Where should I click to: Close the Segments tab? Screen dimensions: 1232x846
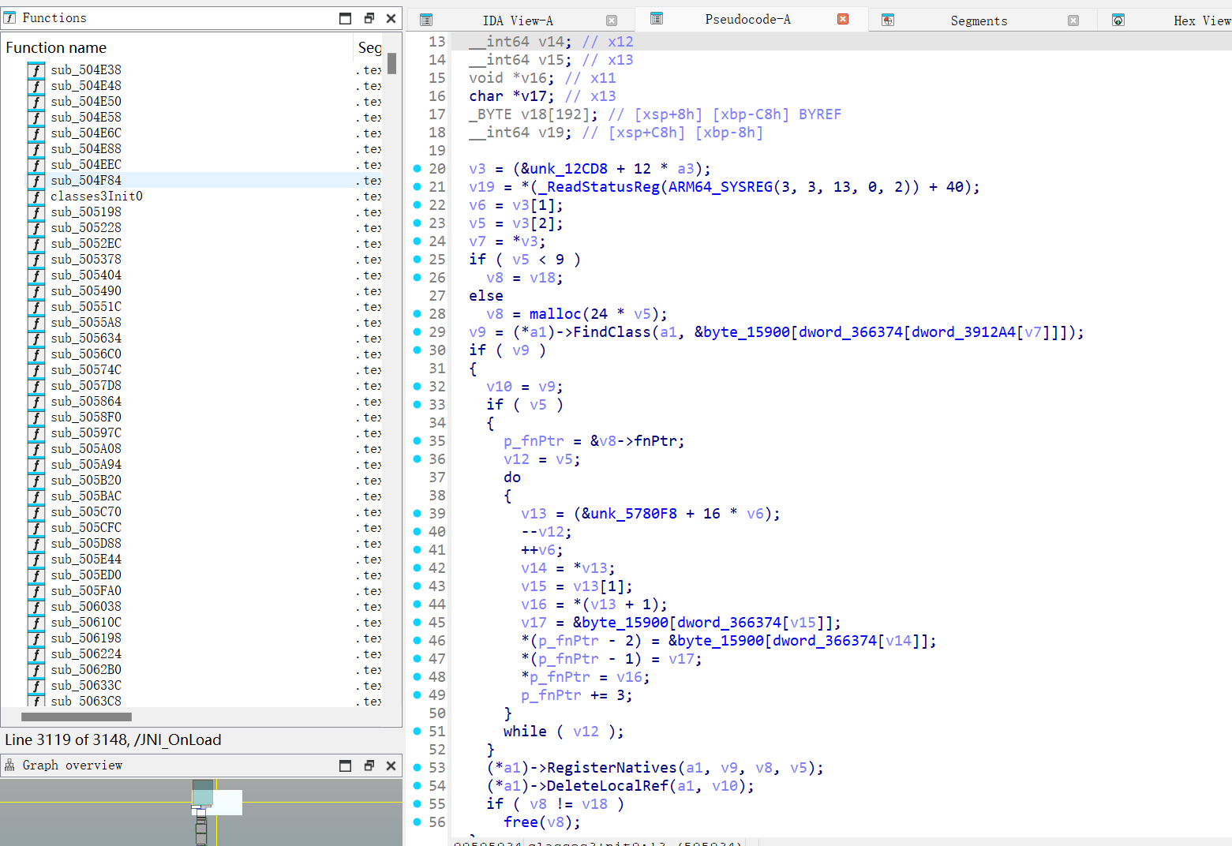(1073, 21)
